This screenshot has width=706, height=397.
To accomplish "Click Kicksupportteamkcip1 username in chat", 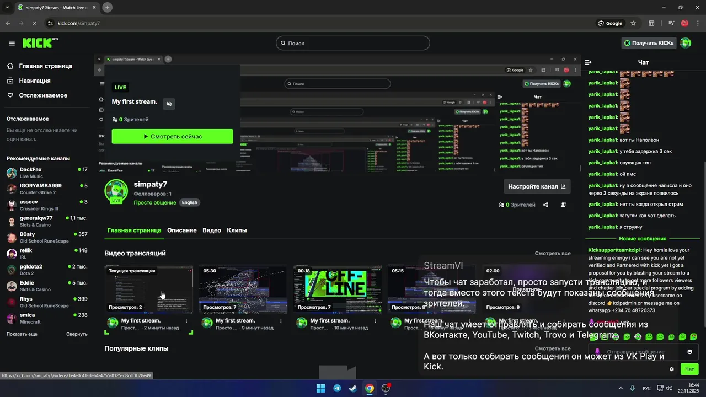I will pos(614,250).
